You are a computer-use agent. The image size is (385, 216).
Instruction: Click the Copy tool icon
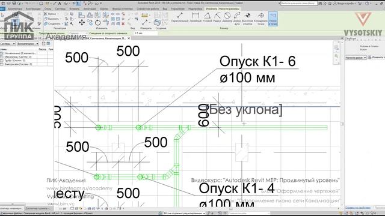point(90,23)
